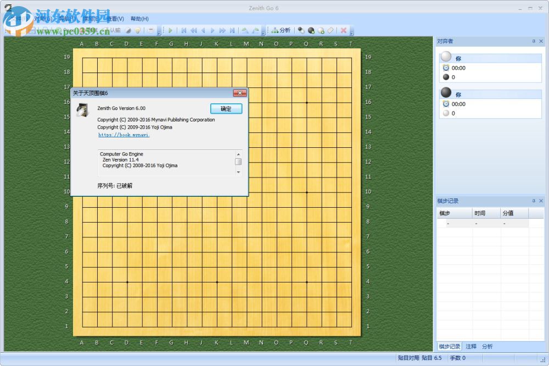Click the green play arrow in toolbar
Image resolution: width=549 pixels, height=366 pixels.
pos(171,30)
